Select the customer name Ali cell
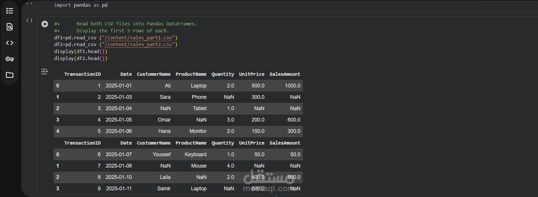Image resolution: width=538 pixels, height=197 pixels. 168,86
